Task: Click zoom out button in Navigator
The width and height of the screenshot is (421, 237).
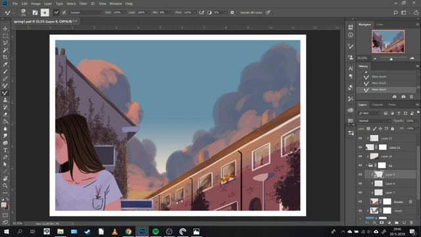Action: pos(375,59)
